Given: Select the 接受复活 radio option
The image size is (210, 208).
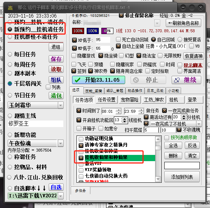Looking at the screenshot, I should (180, 40).
